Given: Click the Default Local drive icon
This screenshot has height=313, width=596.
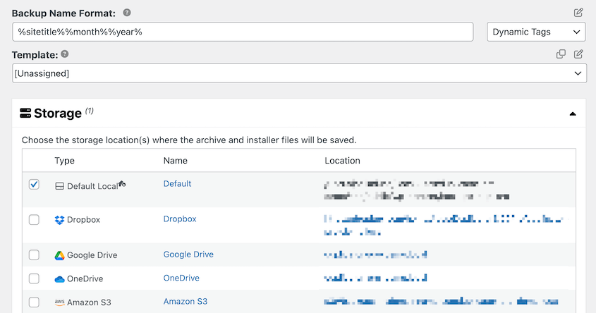Looking at the screenshot, I should tap(59, 186).
